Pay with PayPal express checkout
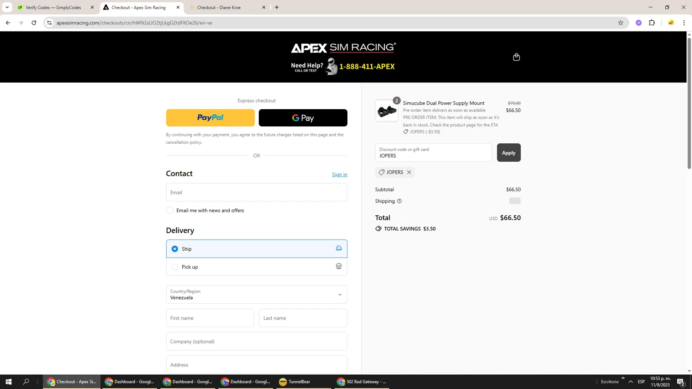692x389 pixels. click(210, 118)
